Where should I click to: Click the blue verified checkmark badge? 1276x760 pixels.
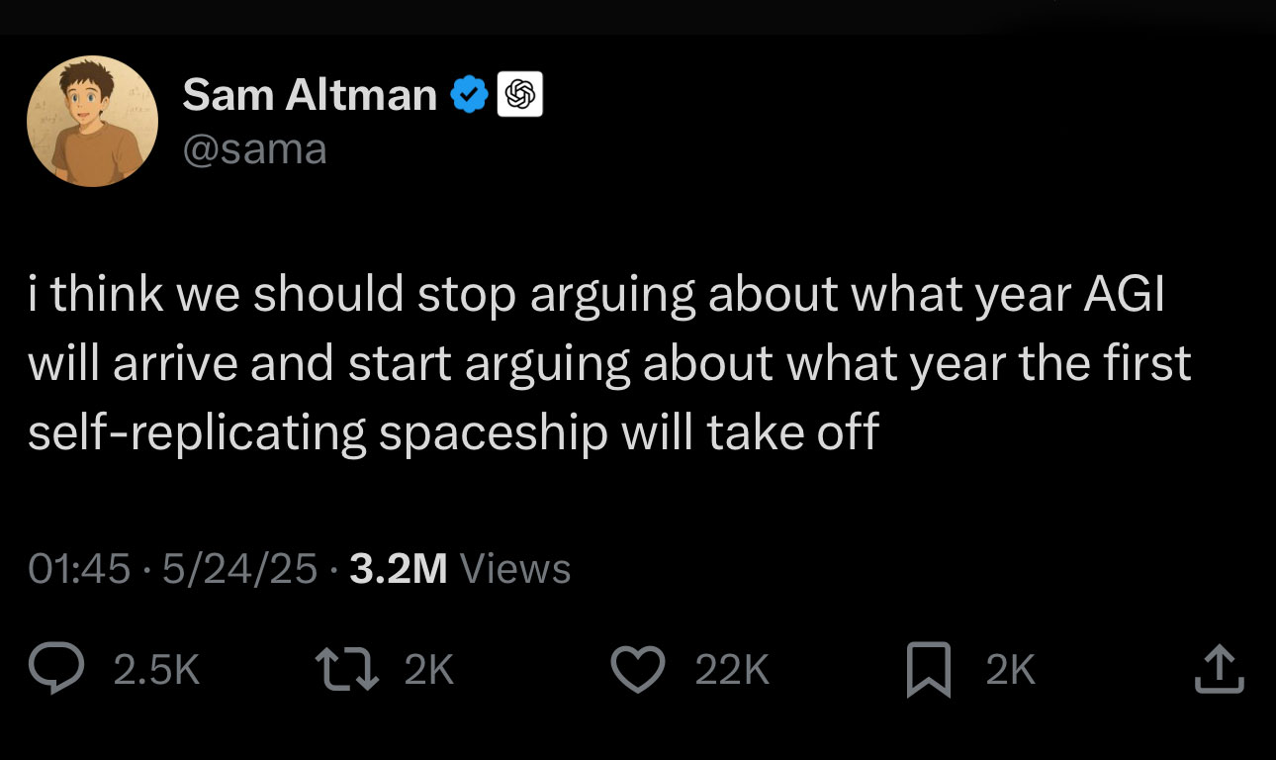point(469,95)
